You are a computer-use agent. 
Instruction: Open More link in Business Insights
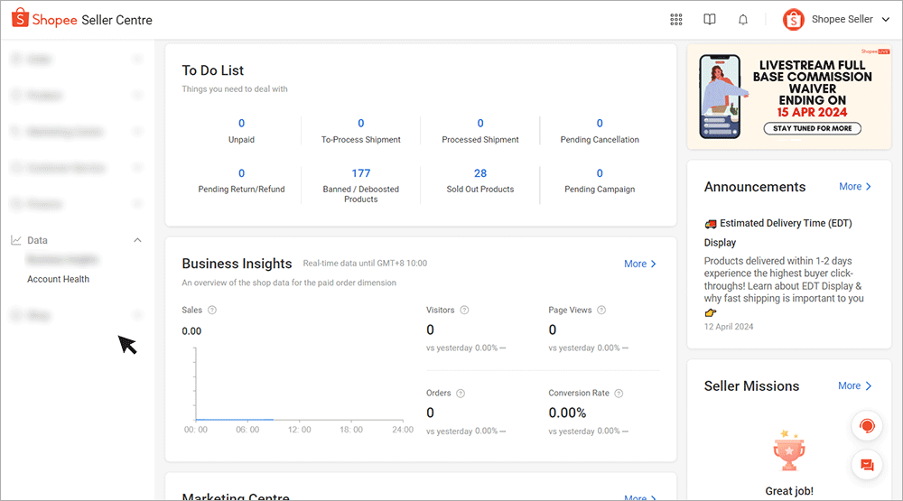[639, 264]
